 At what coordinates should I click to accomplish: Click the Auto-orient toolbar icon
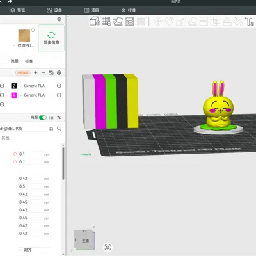(118, 21)
